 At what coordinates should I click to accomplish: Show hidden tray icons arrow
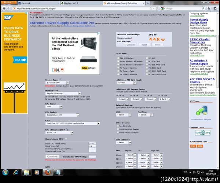click(x=190, y=172)
